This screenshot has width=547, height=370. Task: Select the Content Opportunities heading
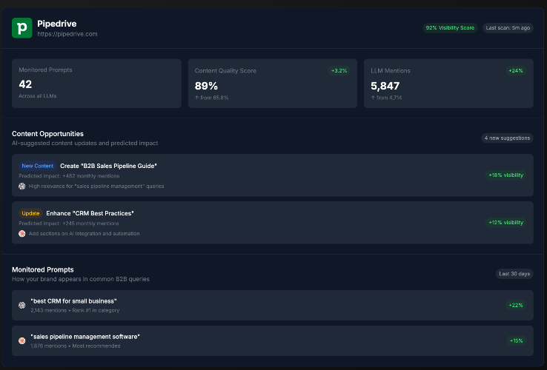tap(47, 134)
